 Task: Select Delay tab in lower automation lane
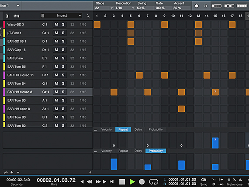coord(138,151)
